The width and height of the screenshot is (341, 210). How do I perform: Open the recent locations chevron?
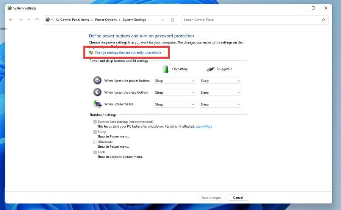(29, 20)
